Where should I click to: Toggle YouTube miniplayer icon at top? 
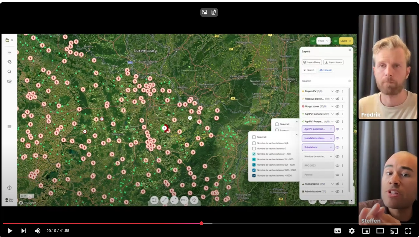pos(204,12)
